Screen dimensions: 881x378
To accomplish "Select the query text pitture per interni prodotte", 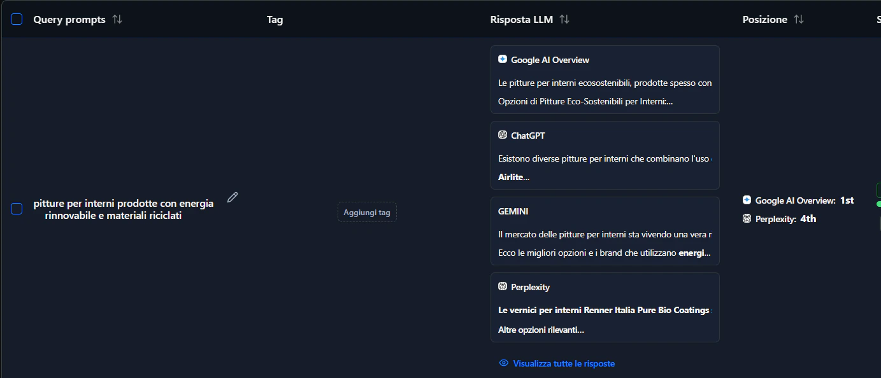I will tap(124, 209).
